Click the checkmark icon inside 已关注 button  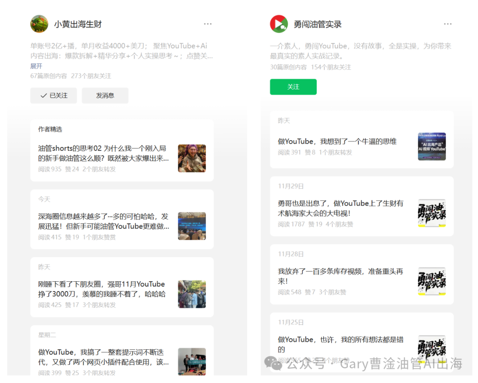[45, 96]
